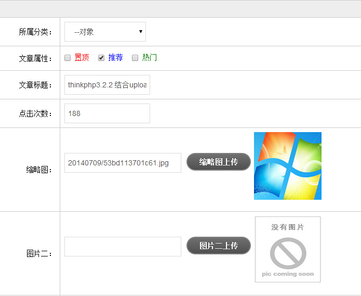
Task: Click the 图片二 row label
Action: pyautogui.click(x=39, y=254)
